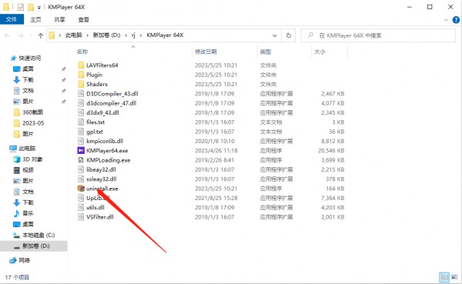Click the 20,546 KB size cell
Screen dimensions: 462x284
click(331, 151)
